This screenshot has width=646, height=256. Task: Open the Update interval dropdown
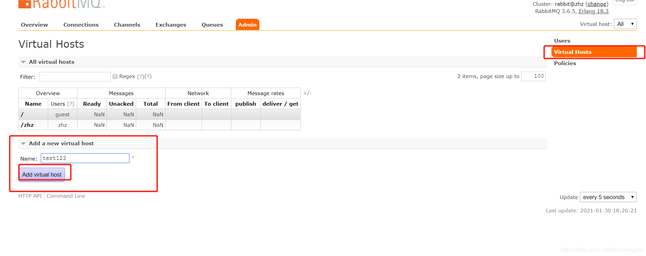(x=608, y=197)
